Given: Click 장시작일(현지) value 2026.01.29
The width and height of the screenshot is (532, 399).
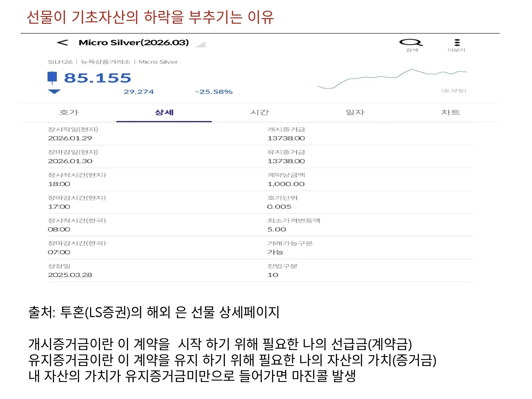Looking at the screenshot, I should coord(70,138).
